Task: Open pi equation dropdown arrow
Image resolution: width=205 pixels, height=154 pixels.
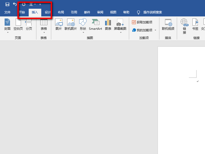Action: click(x=35, y=4)
